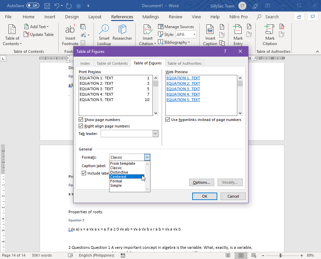Click the EQUATION 5: TEXT web preview link
Image resolution: width=321 pixels, height=259 pixels.
183,100
